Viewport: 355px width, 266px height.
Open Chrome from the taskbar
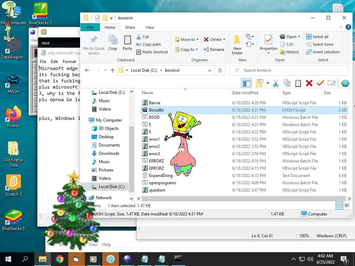[x=60, y=259]
